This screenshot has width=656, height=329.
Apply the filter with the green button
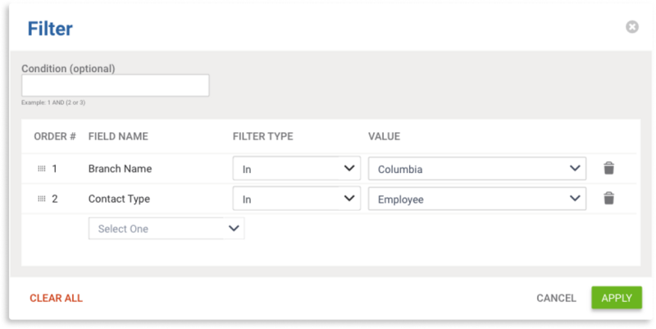coord(617,298)
